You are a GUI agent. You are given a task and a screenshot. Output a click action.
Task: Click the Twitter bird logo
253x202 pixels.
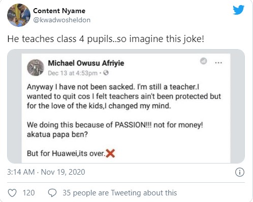click(x=238, y=10)
